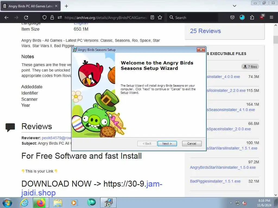Viewport: 278px width, 208px height.
Task: Click the Notes heading
Action: 28,57
